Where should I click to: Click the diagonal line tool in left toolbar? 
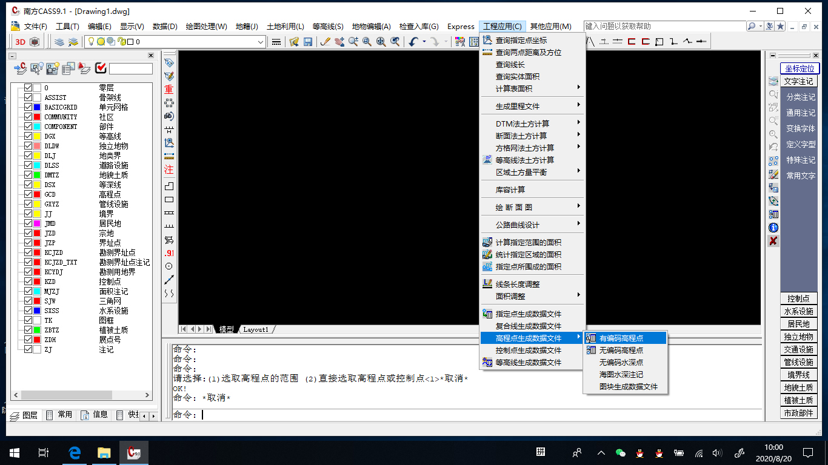(x=169, y=279)
